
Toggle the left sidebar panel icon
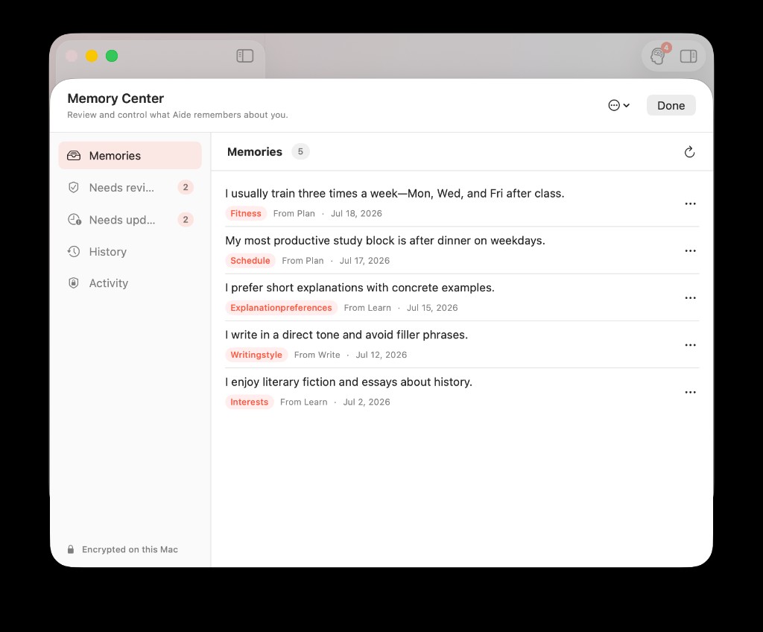(x=244, y=56)
